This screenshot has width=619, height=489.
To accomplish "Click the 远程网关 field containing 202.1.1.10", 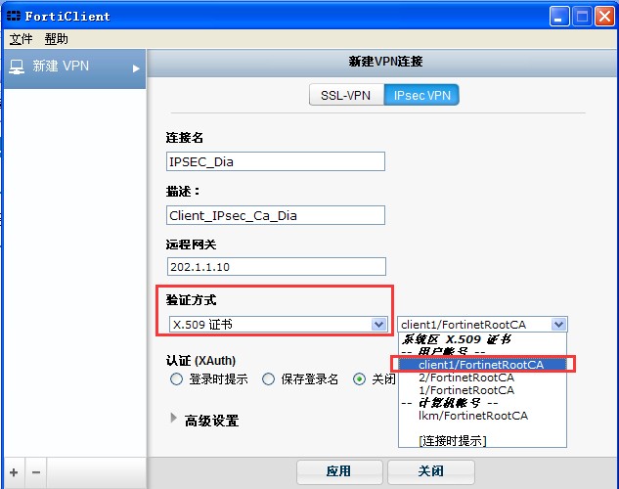I will tap(276, 266).
